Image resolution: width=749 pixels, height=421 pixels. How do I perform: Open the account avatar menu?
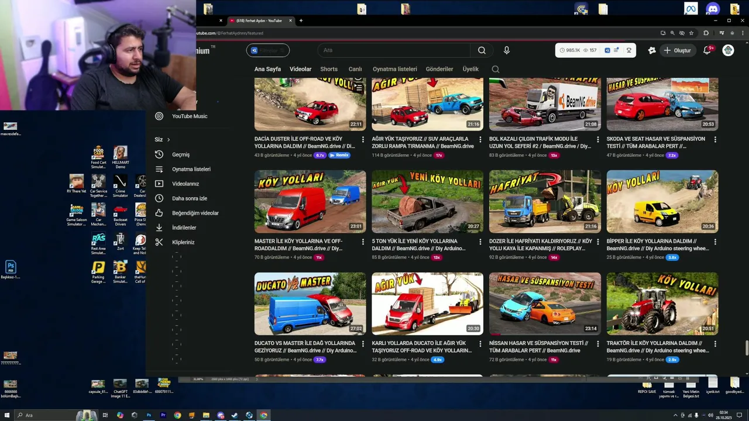(728, 50)
